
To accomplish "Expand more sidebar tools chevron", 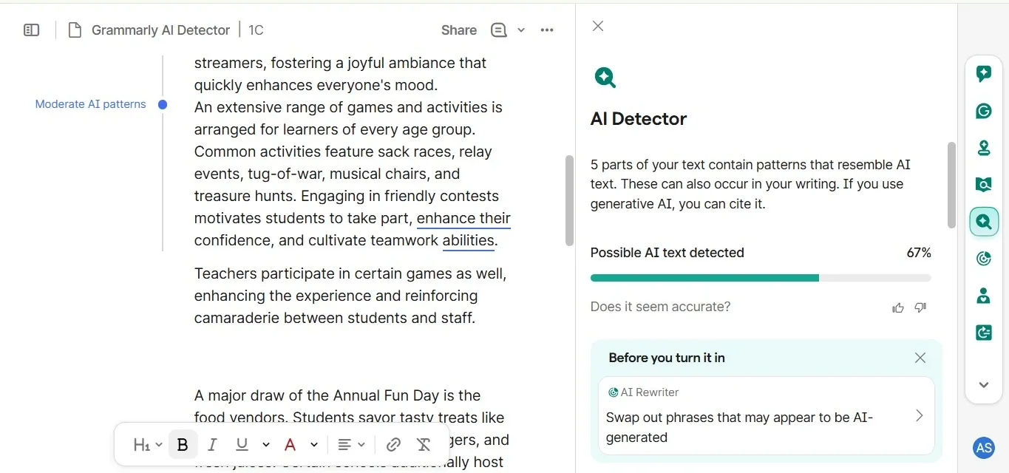I will 983,385.
